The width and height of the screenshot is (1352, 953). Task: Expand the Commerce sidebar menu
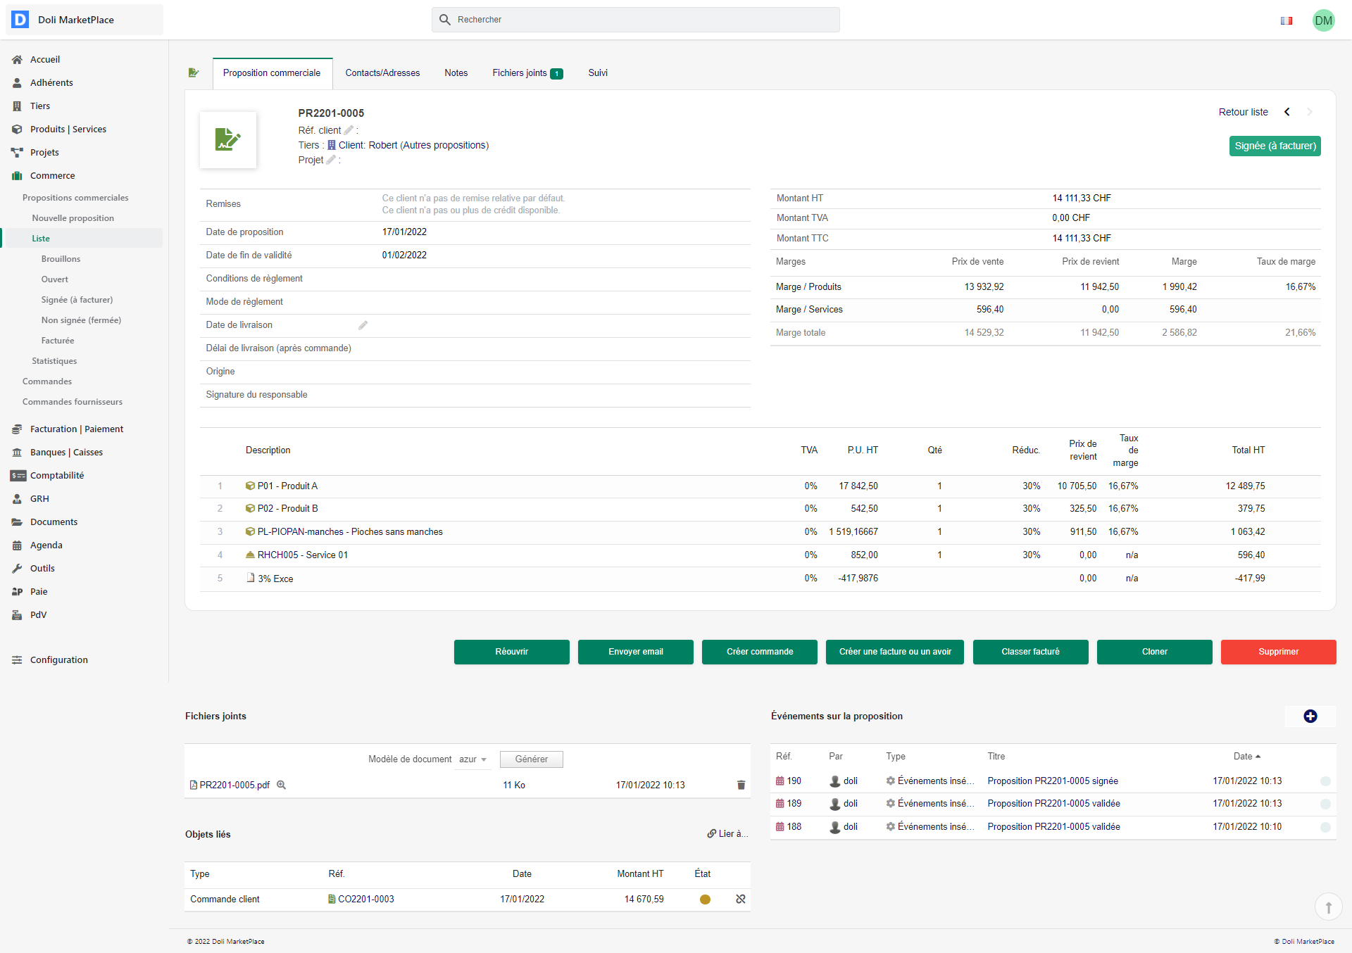tap(52, 175)
